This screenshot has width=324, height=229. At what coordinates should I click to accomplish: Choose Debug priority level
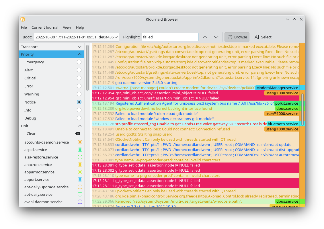coord(79,118)
